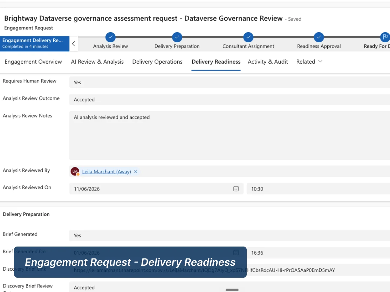Click the Ready For stage flag icon

coord(385,37)
